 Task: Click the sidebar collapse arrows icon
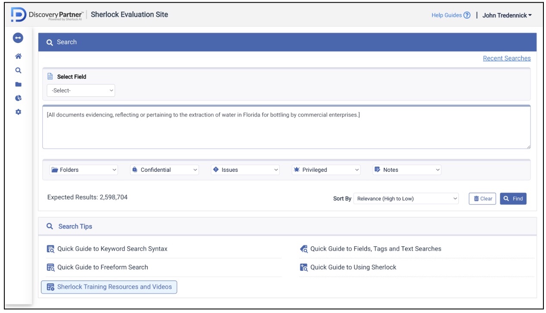[18, 38]
